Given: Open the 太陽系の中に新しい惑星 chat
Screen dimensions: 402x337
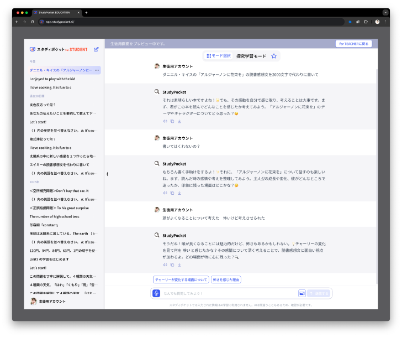Looking at the screenshot, I should tap(63, 156).
